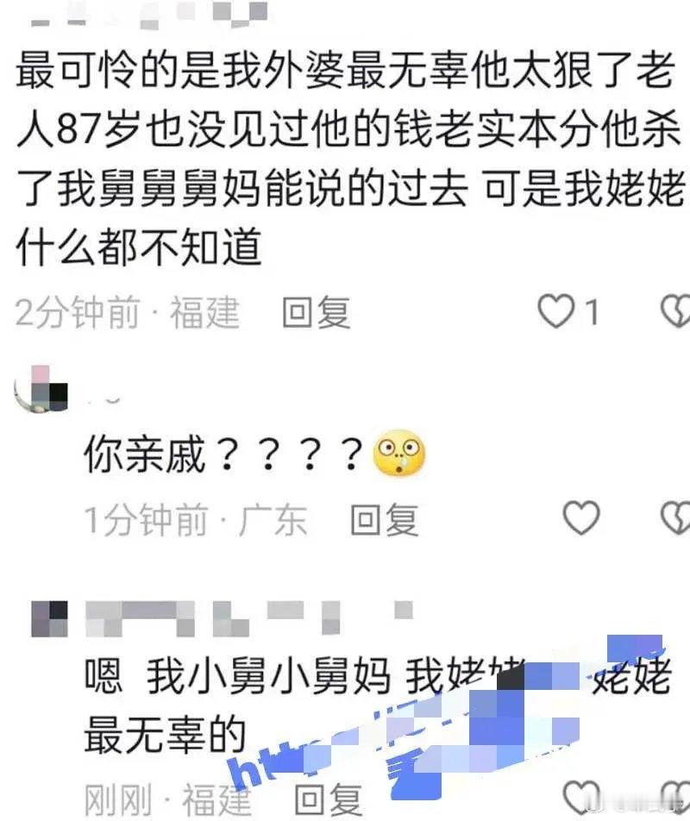Viewport: 690px width, 821px height.
Task: Tap the 刚刚 · 福建 timestamp
Action: pyautogui.click(x=168, y=799)
